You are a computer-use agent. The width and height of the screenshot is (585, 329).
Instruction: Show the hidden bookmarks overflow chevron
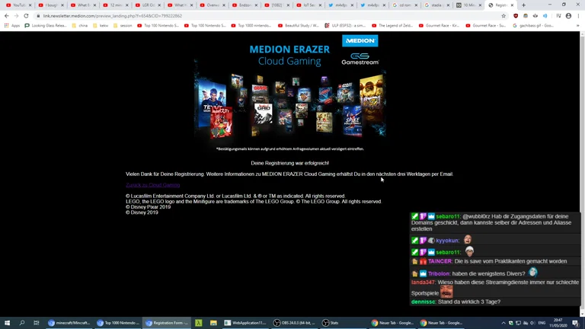[578, 26]
